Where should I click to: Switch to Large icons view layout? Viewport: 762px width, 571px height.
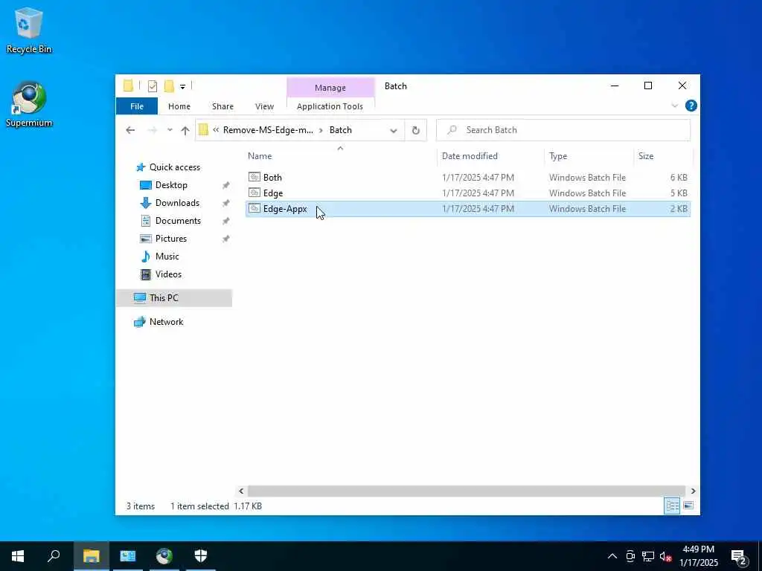[x=688, y=506]
